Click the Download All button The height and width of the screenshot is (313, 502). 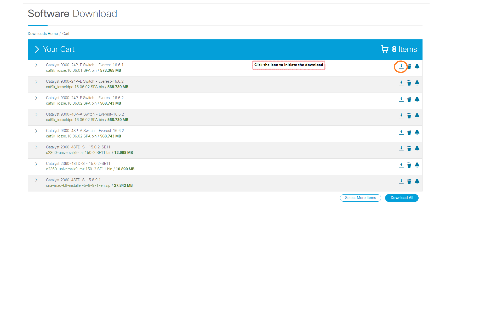click(x=402, y=198)
